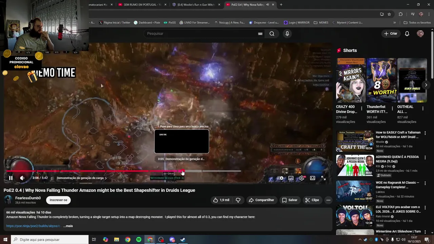Save the video with Salvar
The width and height of the screenshot is (434, 244).
(x=290, y=200)
